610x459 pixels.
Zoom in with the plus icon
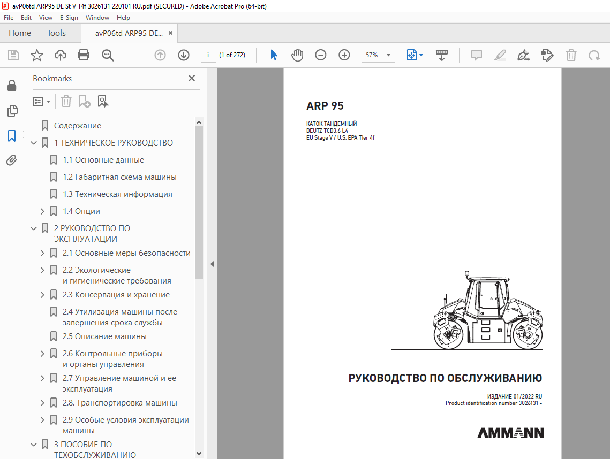tap(344, 55)
